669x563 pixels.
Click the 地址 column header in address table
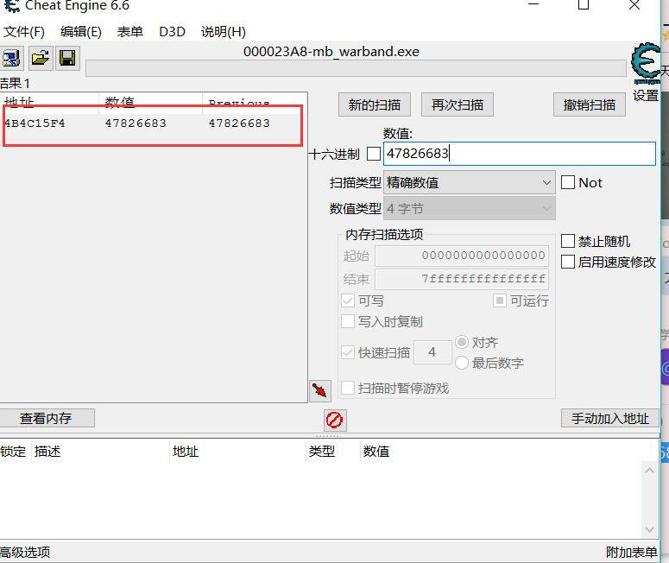pos(237,451)
